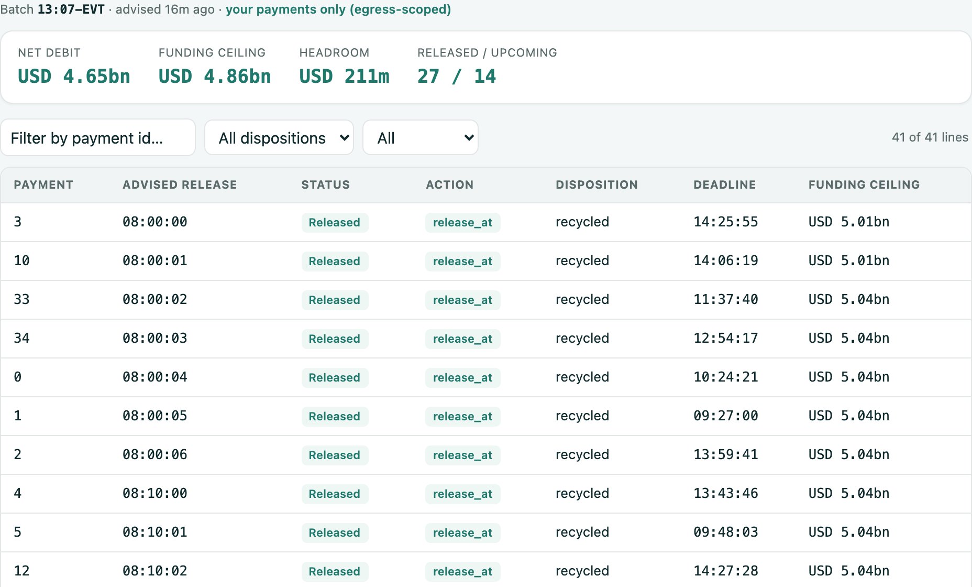The width and height of the screenshot is (972, 587).
Task: Open the second All filter dropdown
Action: 421,138
